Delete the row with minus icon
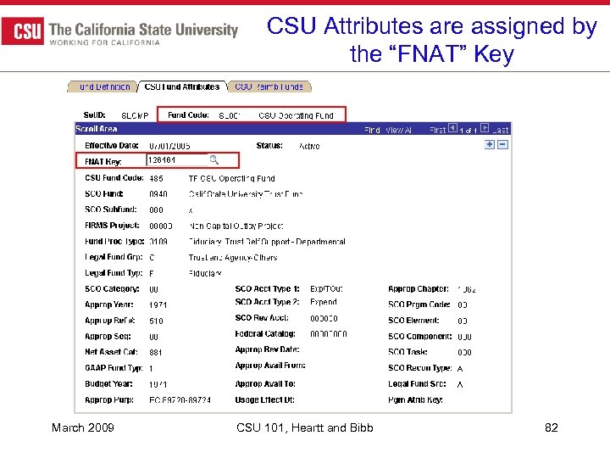Image resolution: width=610 pixels, height=458 pixels. [x=502, y=145]
